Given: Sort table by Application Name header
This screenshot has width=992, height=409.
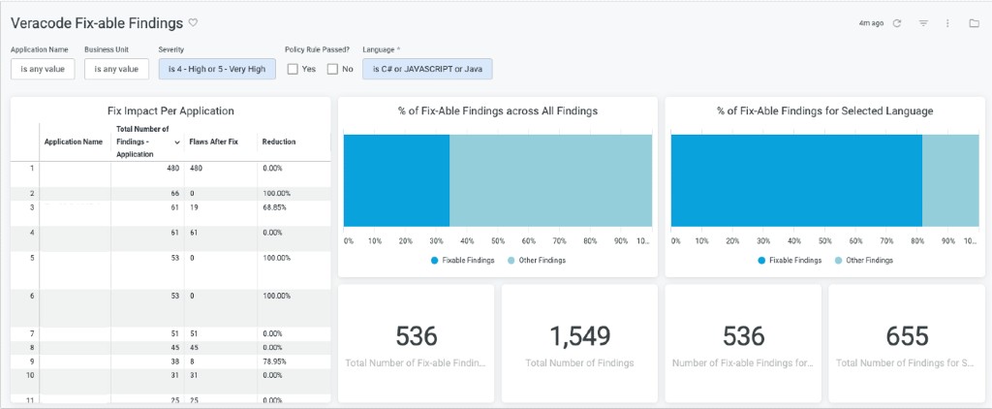Looking at the screenshot, I should pos(74,142).
